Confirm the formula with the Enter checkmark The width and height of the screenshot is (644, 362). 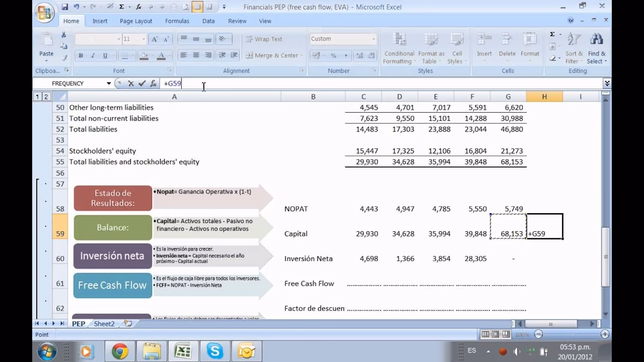142,83
